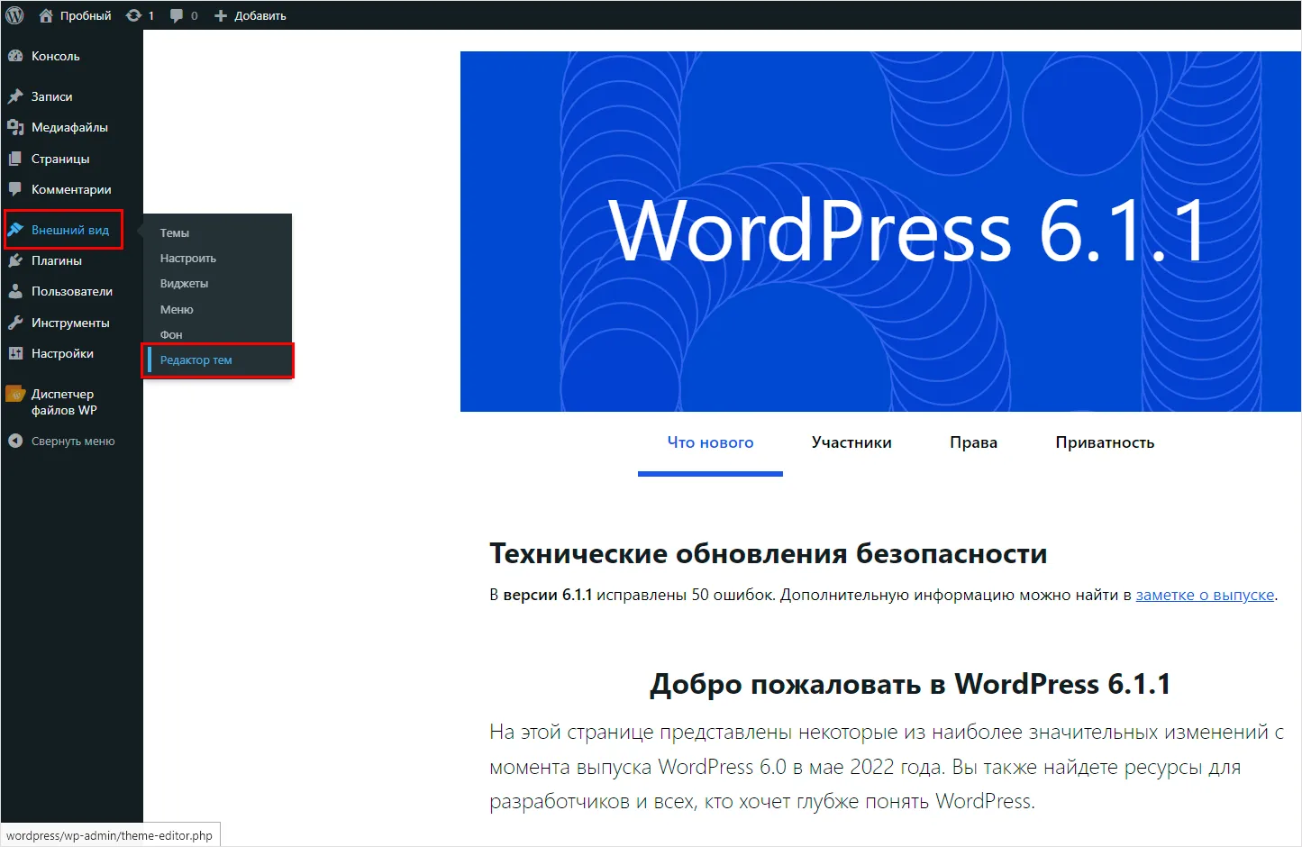Screen dimensions: 1302x847
Task: Switch to the Приватность tab
Action: [x=1105, y=442]
